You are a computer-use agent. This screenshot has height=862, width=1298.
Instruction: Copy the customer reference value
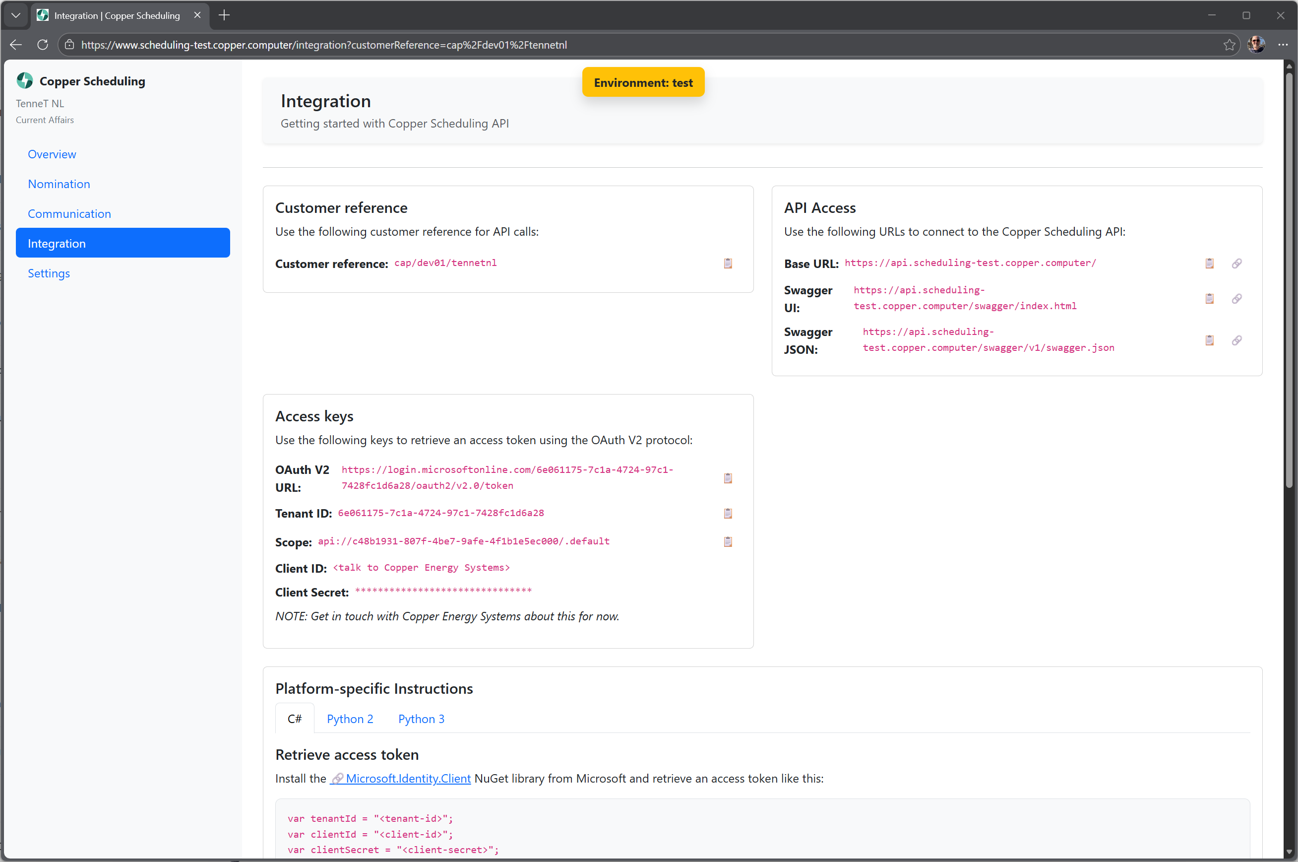tap(728, 264)
